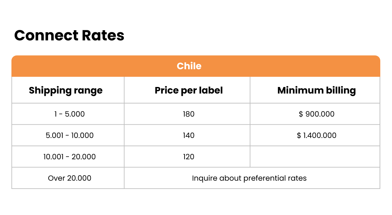The height and width of the screenshot is (215, 392).
Task: Click the dollar sign before 900.000
Action: (301, 114)
